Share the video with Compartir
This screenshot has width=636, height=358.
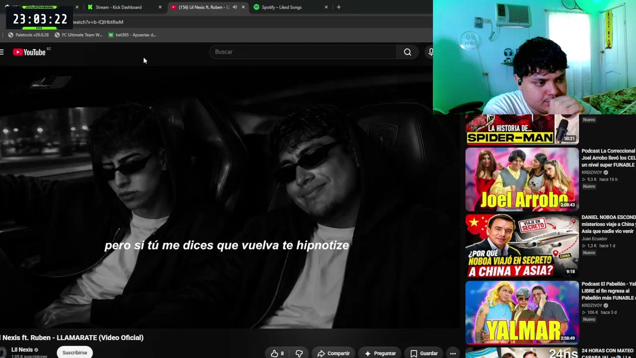tap(333, 354)
